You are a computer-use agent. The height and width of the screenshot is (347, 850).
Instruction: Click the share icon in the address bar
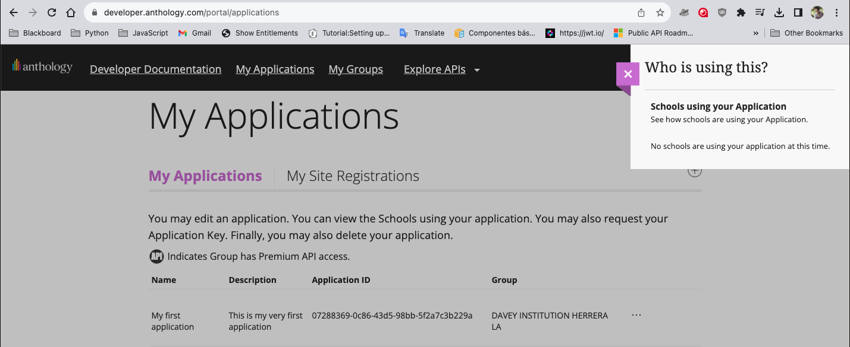641,12
